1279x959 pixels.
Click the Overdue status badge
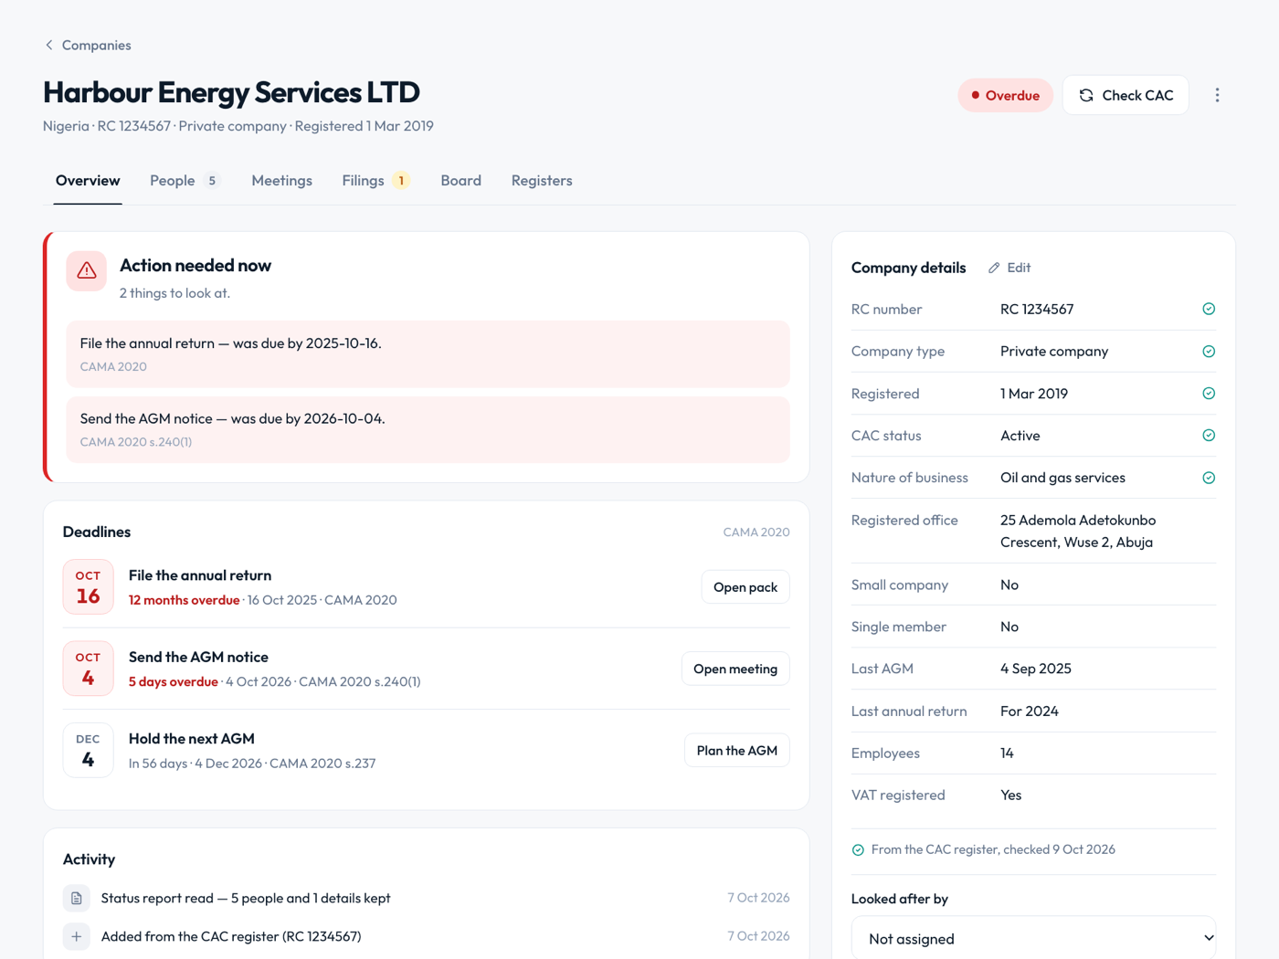click(1005, 95)
